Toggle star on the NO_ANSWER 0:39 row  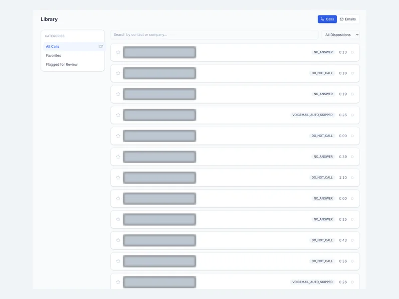118,156
